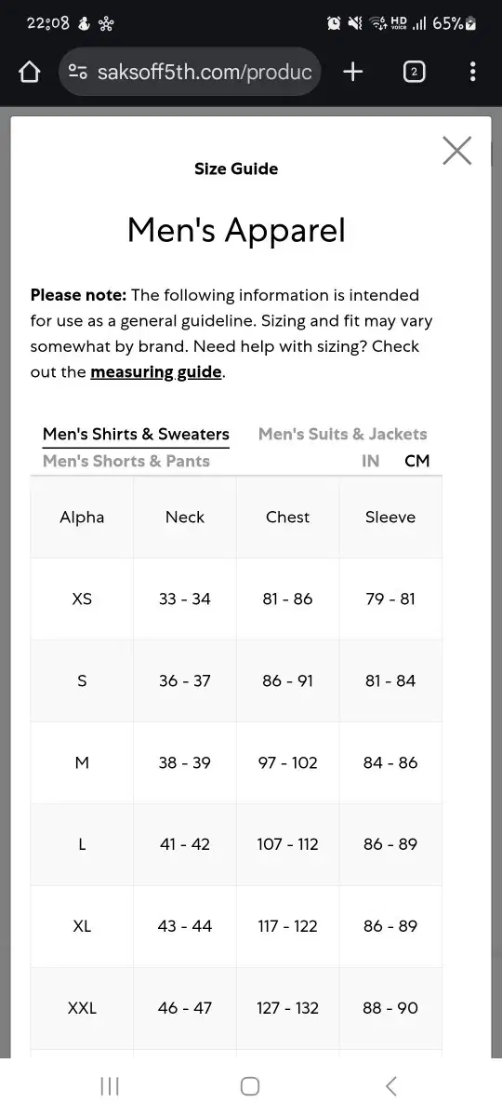Open Android recent apps button
The image size is (502, 1117).
point(110,1085)
